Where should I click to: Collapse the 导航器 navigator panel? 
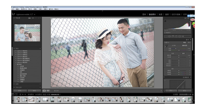coord(14,18)
